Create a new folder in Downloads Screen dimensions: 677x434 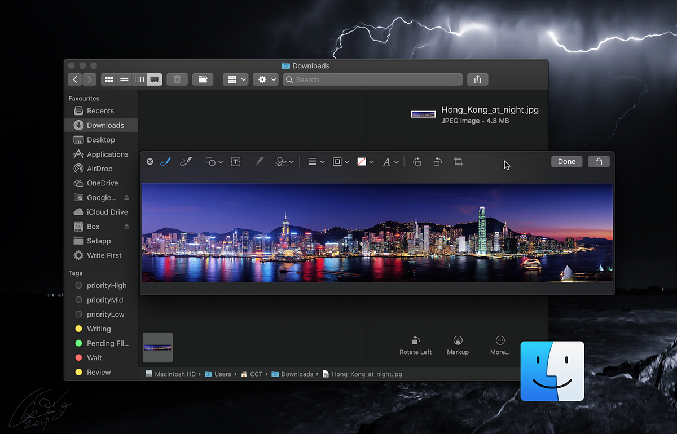tap(203, 79)
